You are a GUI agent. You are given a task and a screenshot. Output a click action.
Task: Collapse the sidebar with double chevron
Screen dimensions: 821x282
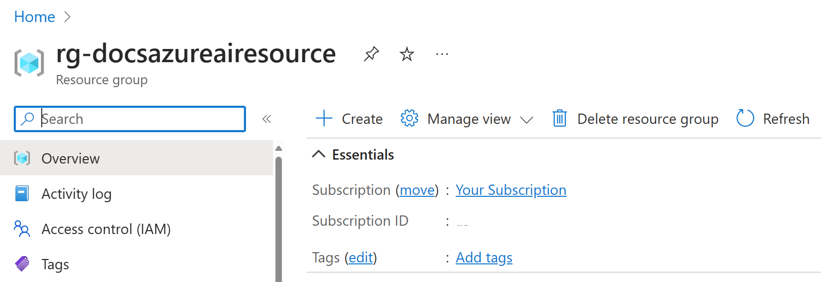267,119
